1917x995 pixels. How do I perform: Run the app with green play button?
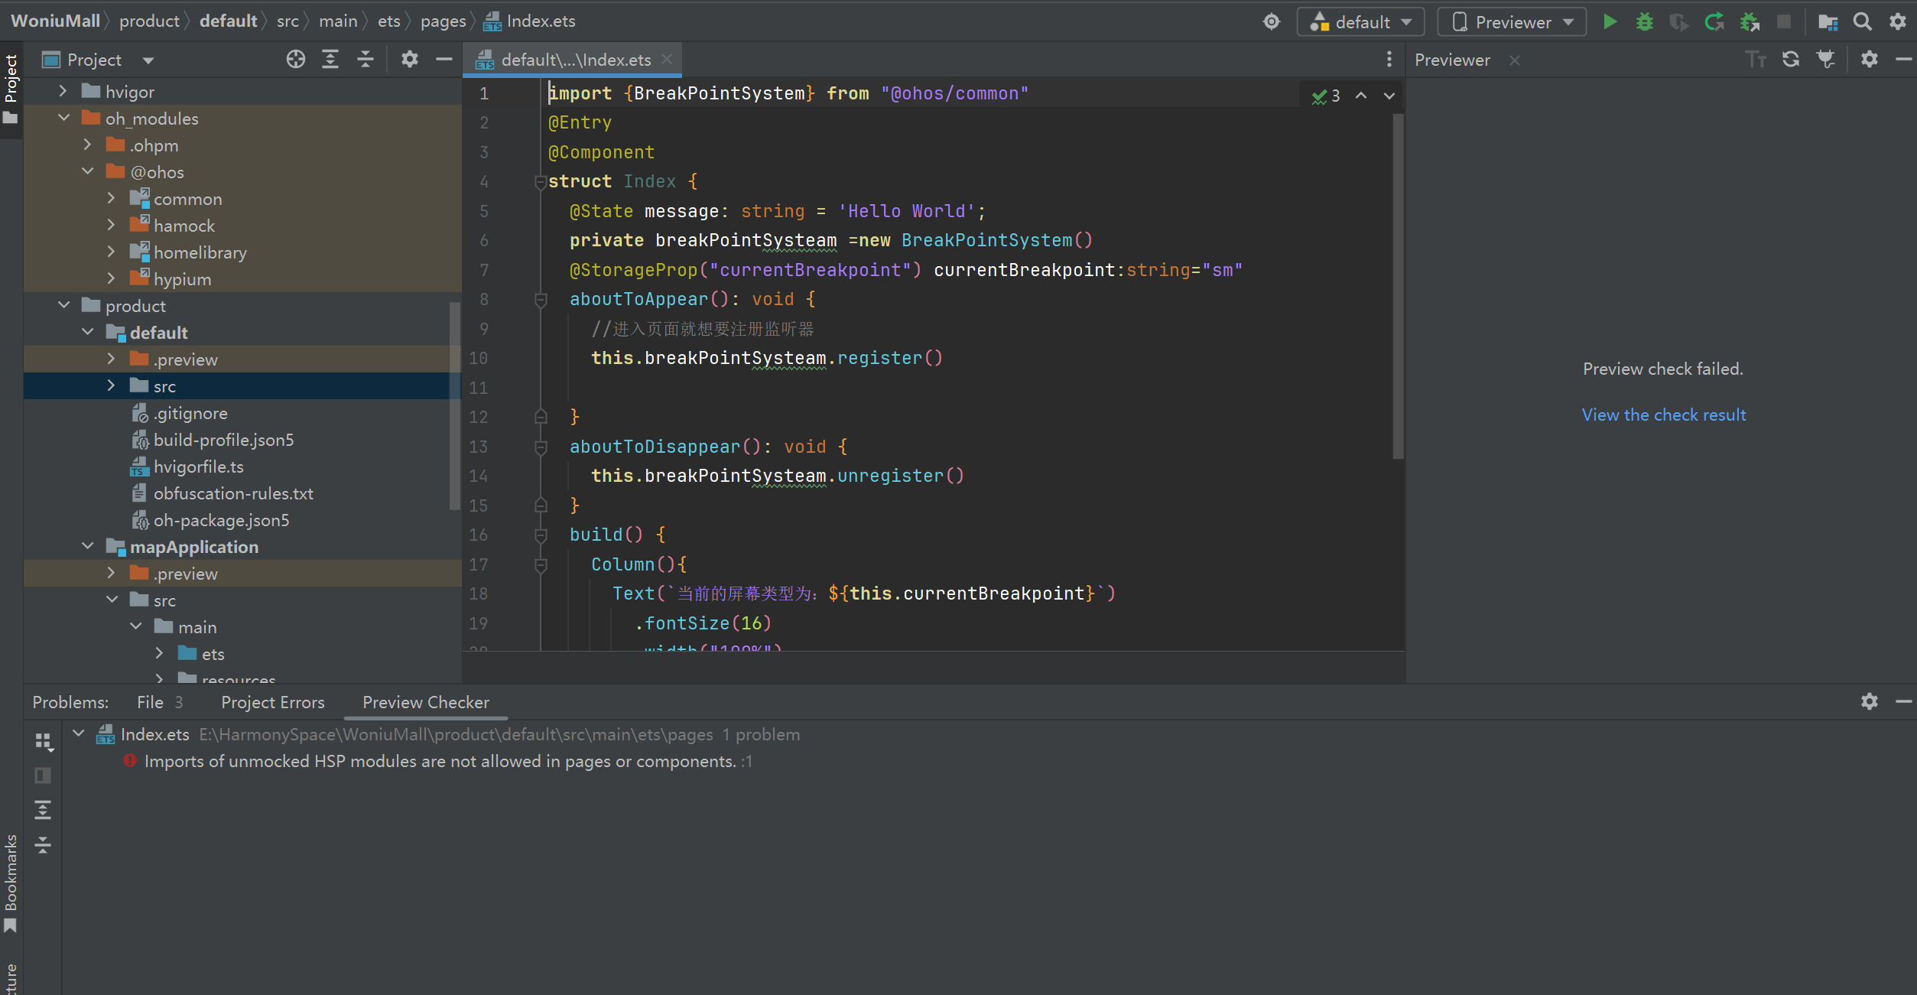tap(1610, 21)
